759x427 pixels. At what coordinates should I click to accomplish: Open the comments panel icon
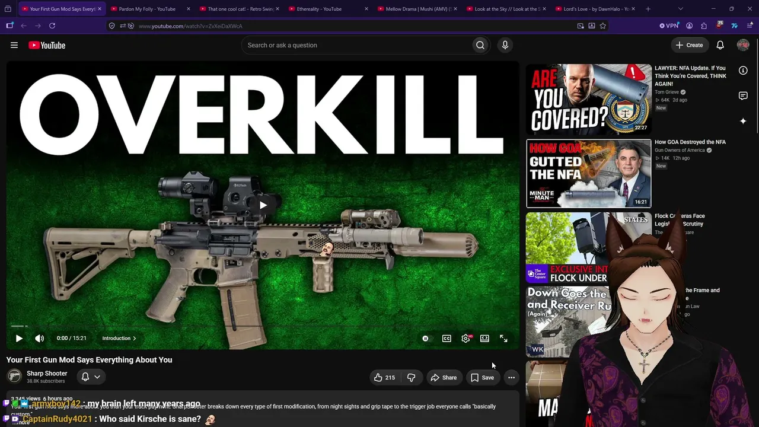pos(743,95)
